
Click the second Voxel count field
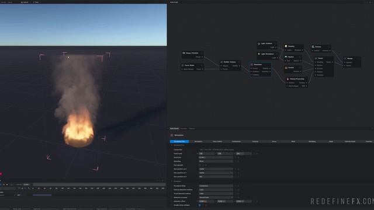pos(225,154)
